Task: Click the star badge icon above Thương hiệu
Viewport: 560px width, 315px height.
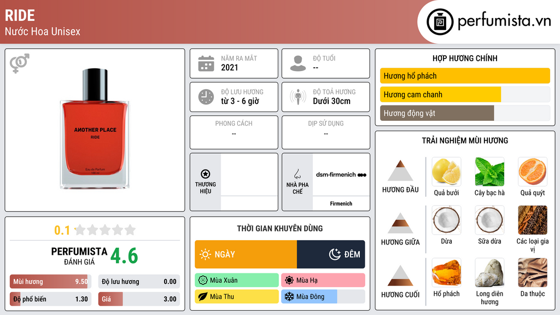Action: (206, 174)
